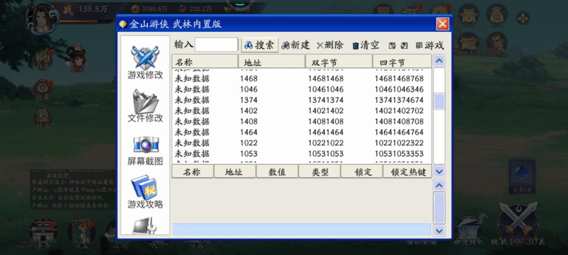Click the lower table 地址 header
This screenshot has width=568, height=255.
coord(235,172)
